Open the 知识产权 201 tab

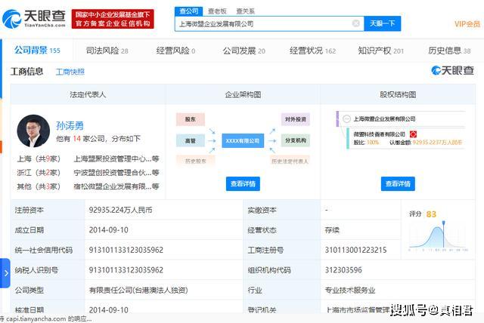click(x=381, y=51)
